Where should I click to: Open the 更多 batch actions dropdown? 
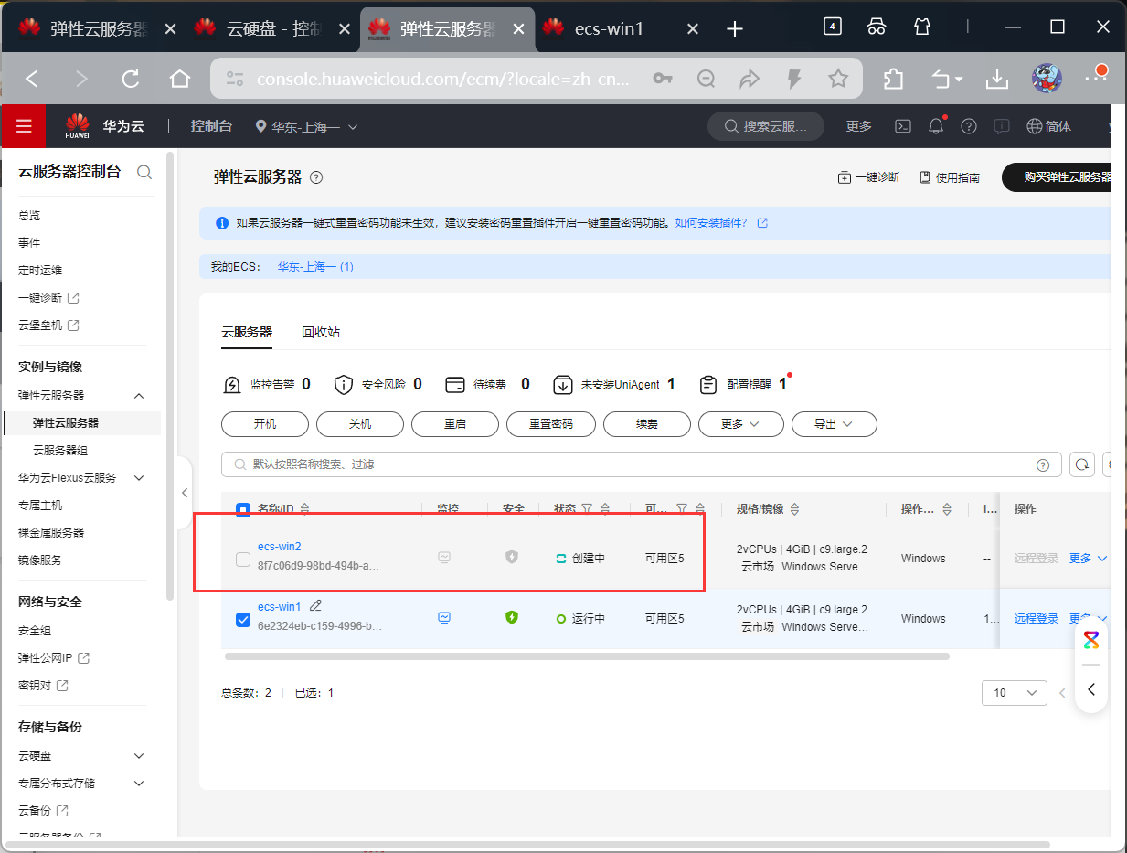click(x=741, y=424)
